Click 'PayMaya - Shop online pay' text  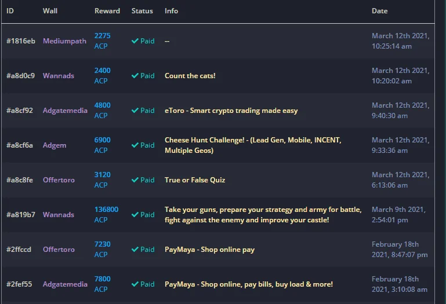pyautogui.click(x=209, y=250)
